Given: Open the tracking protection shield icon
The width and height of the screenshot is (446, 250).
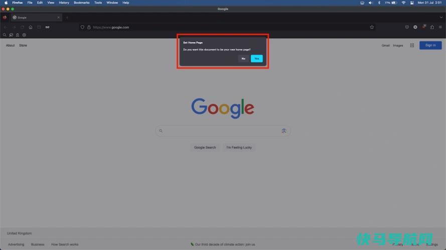Looking at the screenshot, I should click(x=82, y=27).
